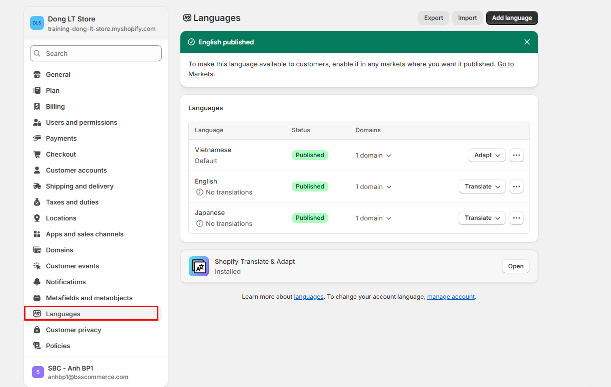
Task: Select Metafields and metaobjects in sidebar
Action: 89,298
